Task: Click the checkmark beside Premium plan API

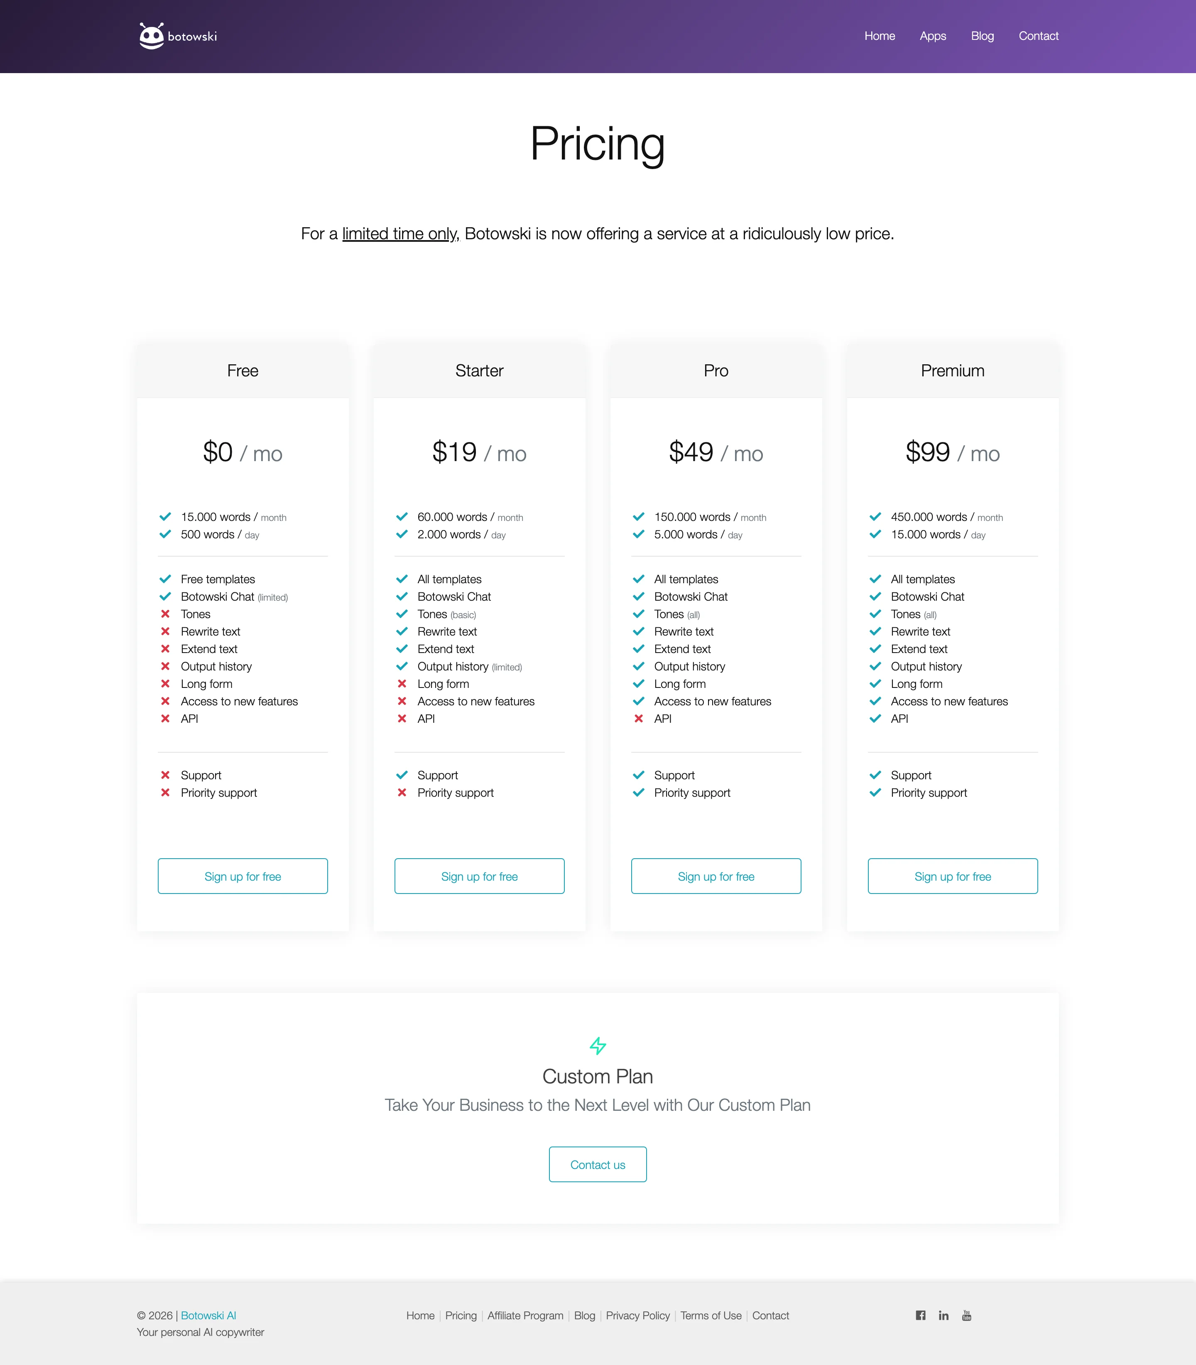Action: click(875, 718)
